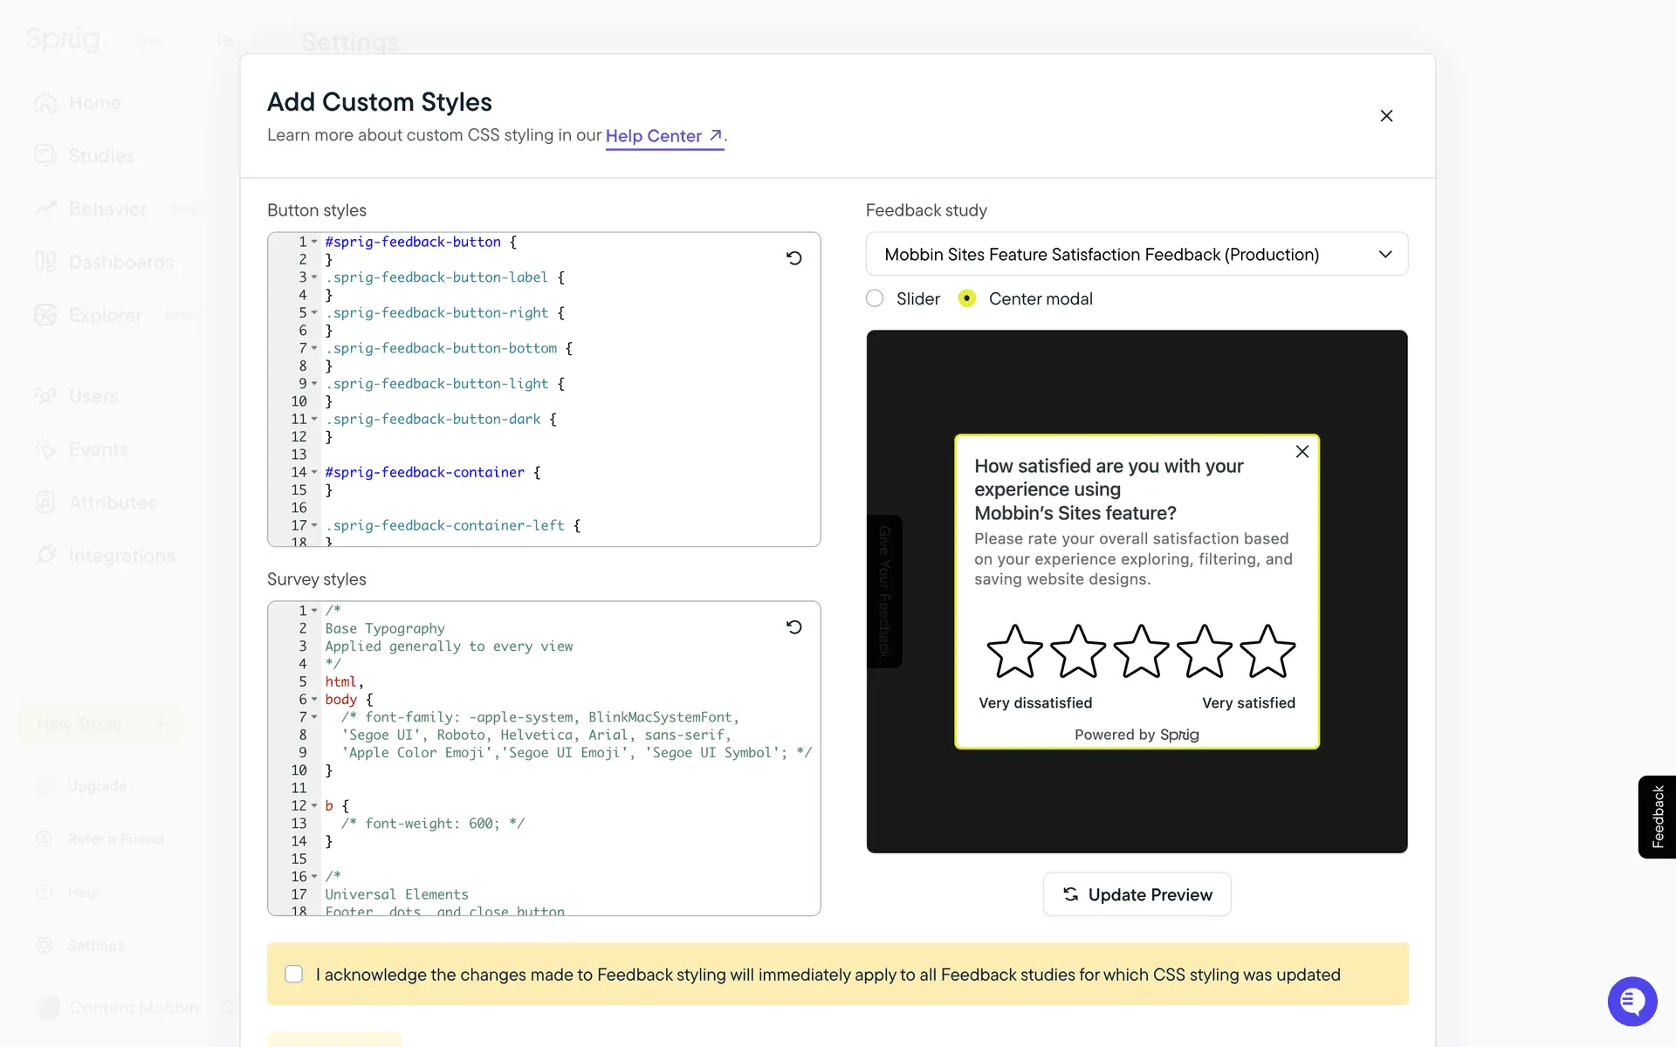Image resolution: width=1676 pixels, height=1047 pixels.
Task: Open the Feedback study dropdown
Action: coord(1137,255)
